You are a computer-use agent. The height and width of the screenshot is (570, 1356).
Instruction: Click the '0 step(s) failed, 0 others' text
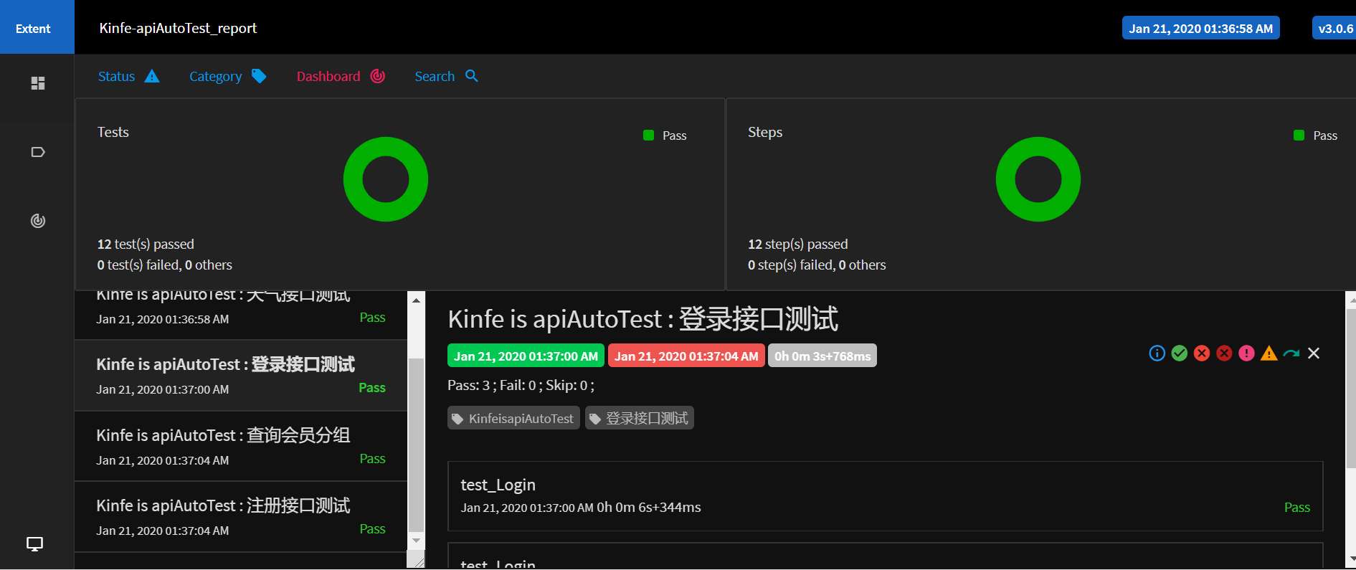point(817,265)
